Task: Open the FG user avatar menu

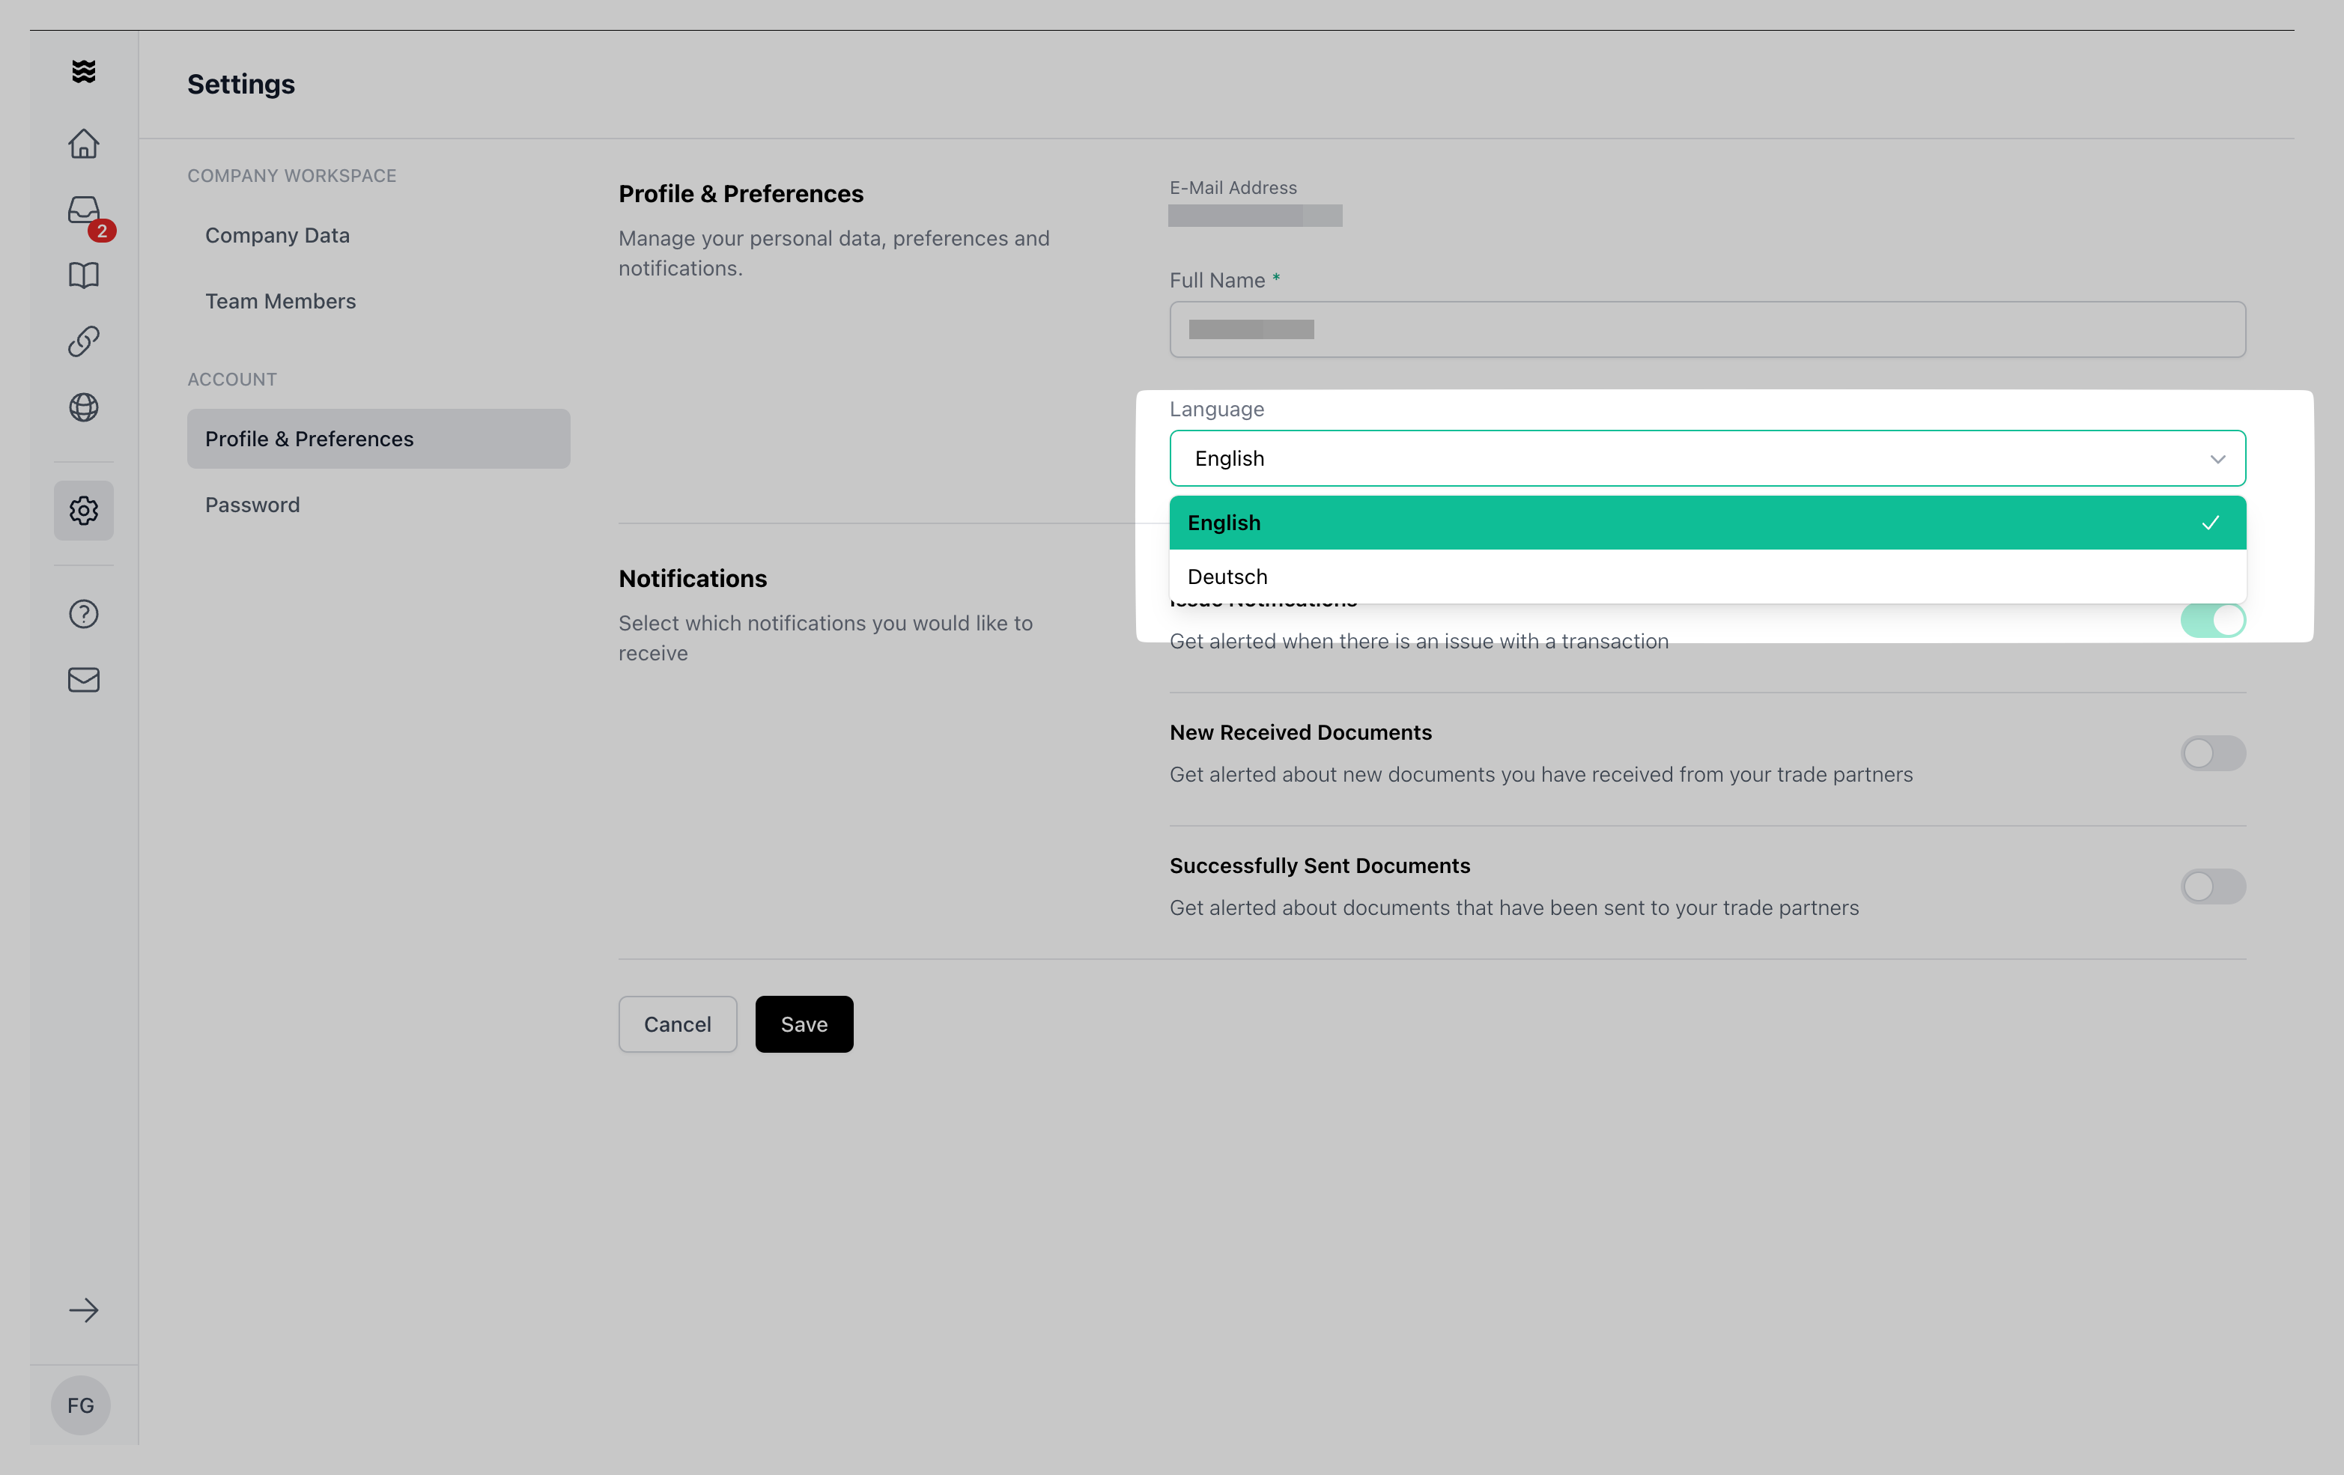Action: tap(81, 1405)
